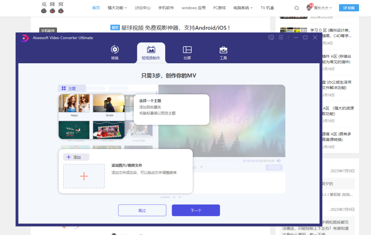Open the 3.1 解锁版 sidebar link
The height and width of the screenshot is (235, 371).
pyautogui.click(x=338, y=195)
